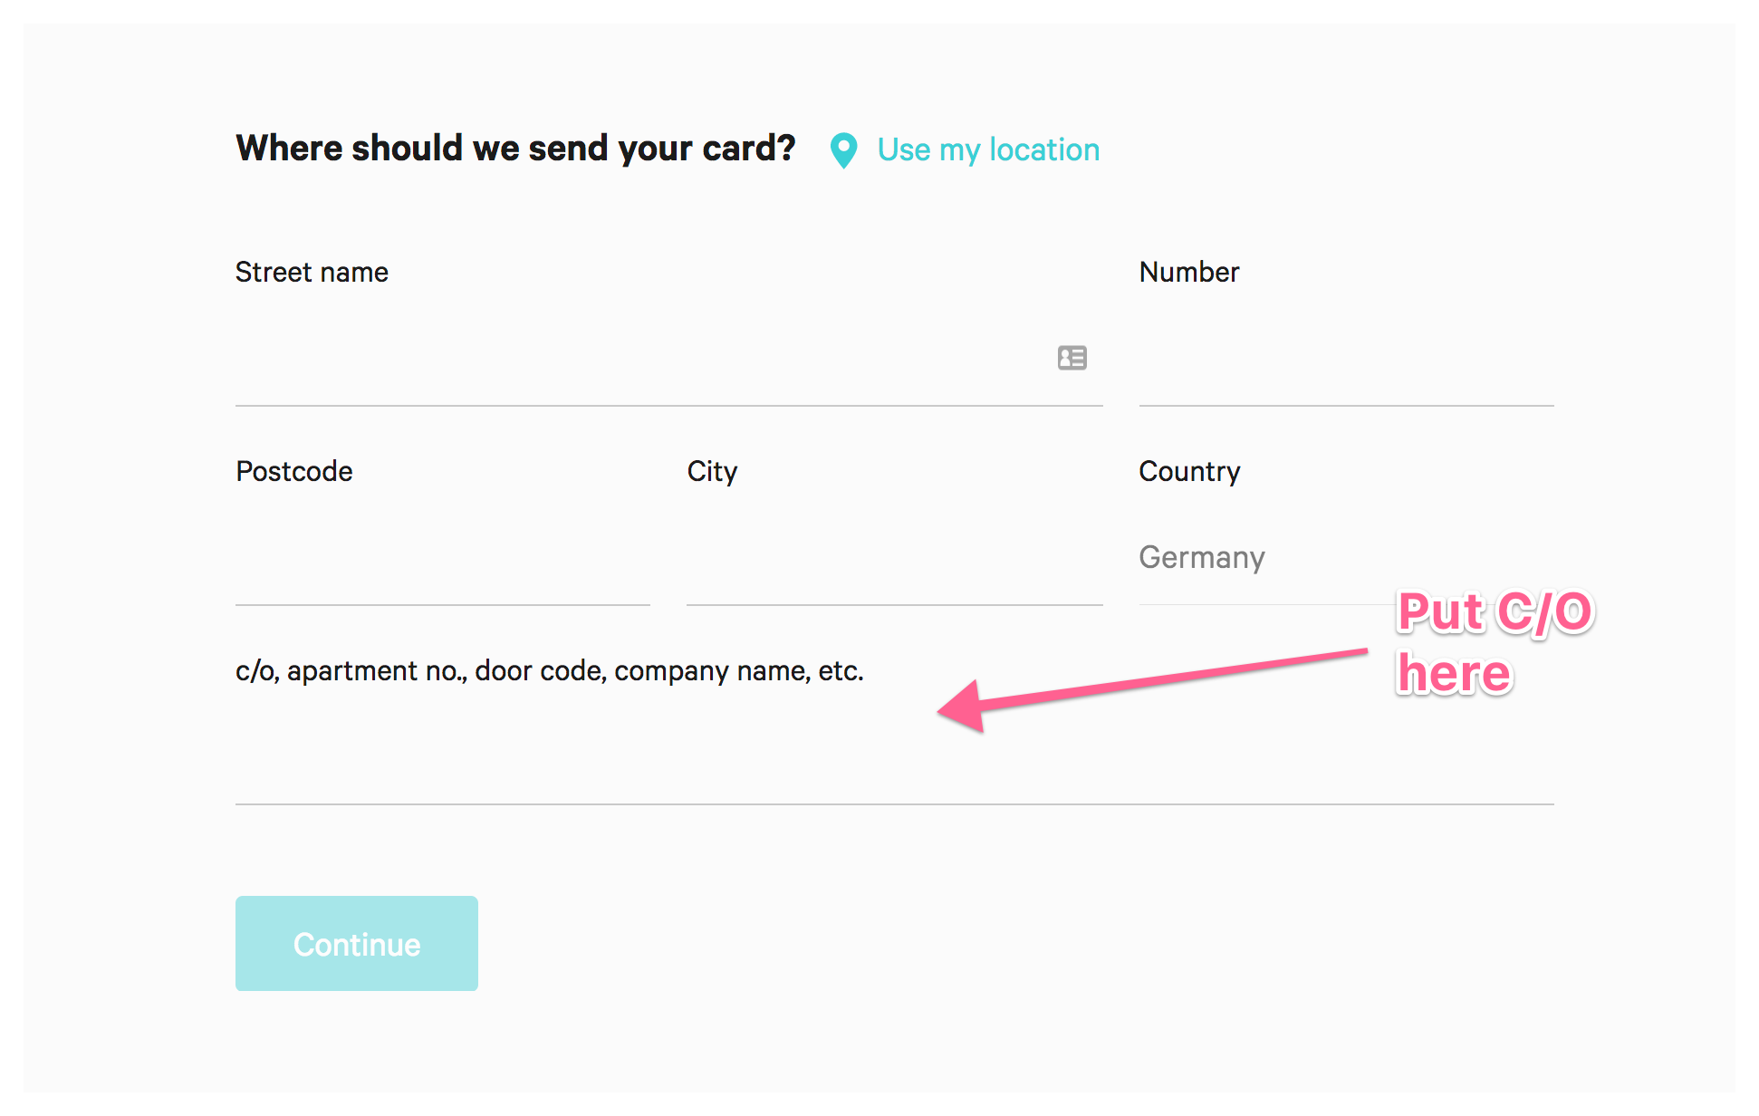
Task: Click the c/o, apartment no., door code label
Action: point(550,671)
